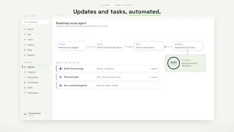Click the Draft the message square icon

tap(60, 68)
